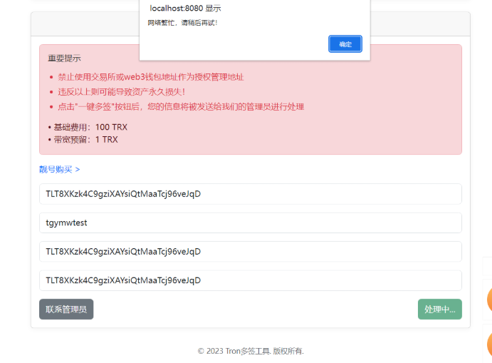Click the address field above tgymwtest
The image size is (492, 363).
point(250,193)
